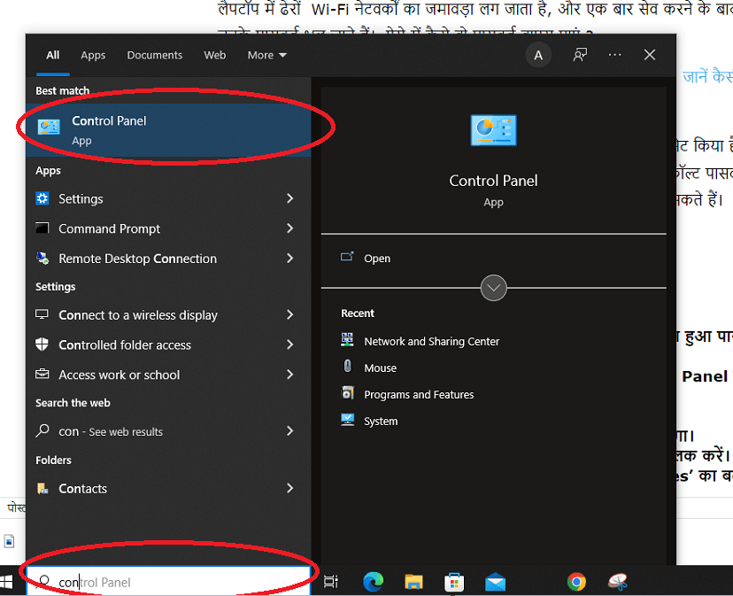Click the user account avatar A
Viewport: 733px width, 596px height.
[x=538, y=55]
